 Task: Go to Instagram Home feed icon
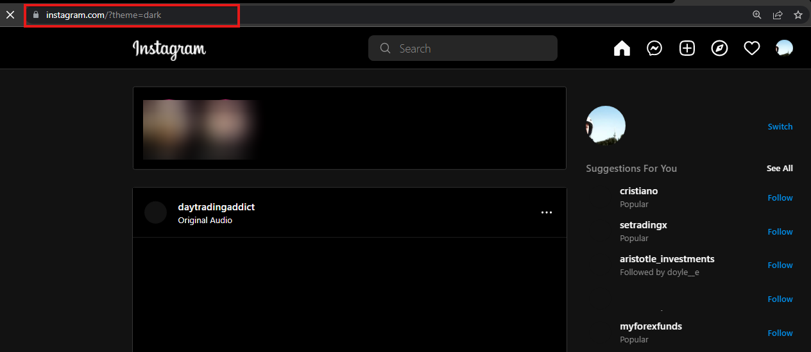622,49
